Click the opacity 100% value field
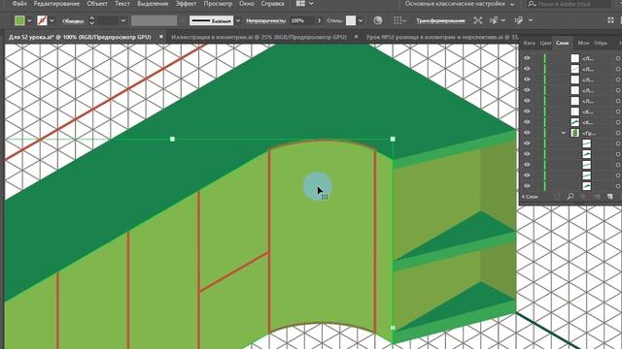Screen dimensions: 622x349 pos(301,20)
